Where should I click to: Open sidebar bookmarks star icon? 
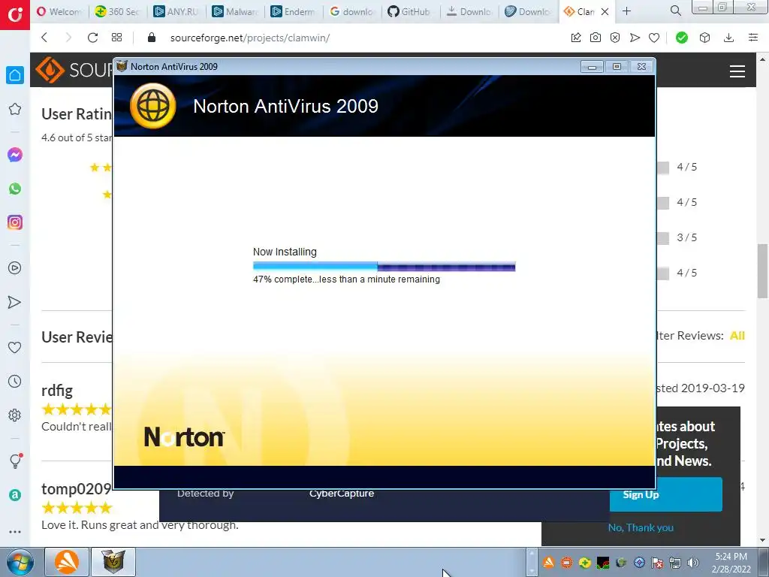15,109
